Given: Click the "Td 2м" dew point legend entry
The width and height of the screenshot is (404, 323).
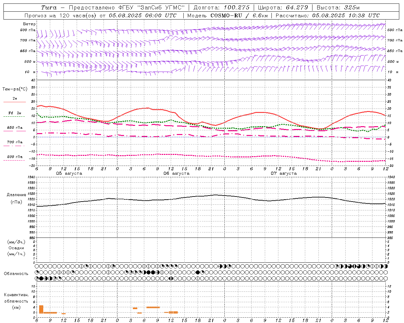Looking at the screenshot, I should tap(15, 113).
